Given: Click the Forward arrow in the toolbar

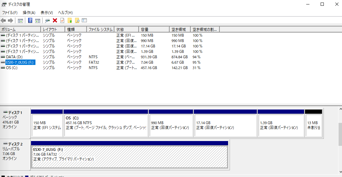Looking at the screenshot, I should click(10, 21).
